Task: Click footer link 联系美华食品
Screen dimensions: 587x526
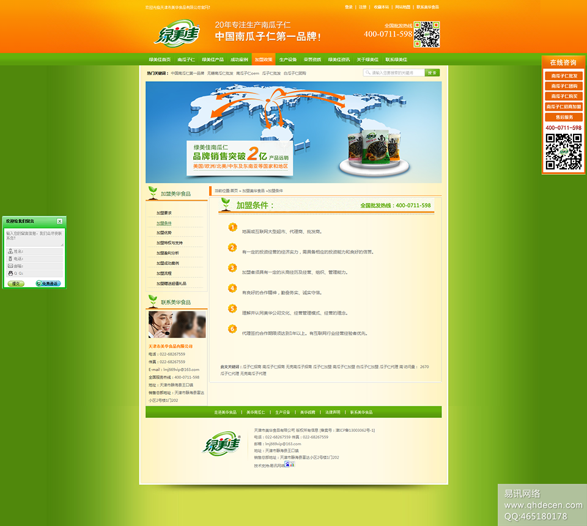Action: (x=361, y=412)
